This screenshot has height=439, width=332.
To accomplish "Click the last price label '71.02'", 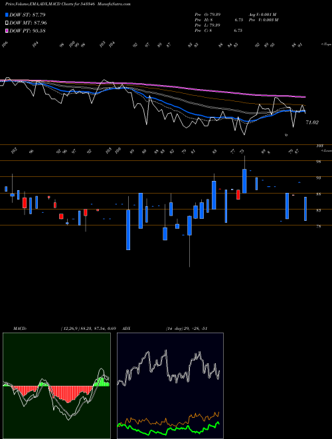I will point(312,122).
